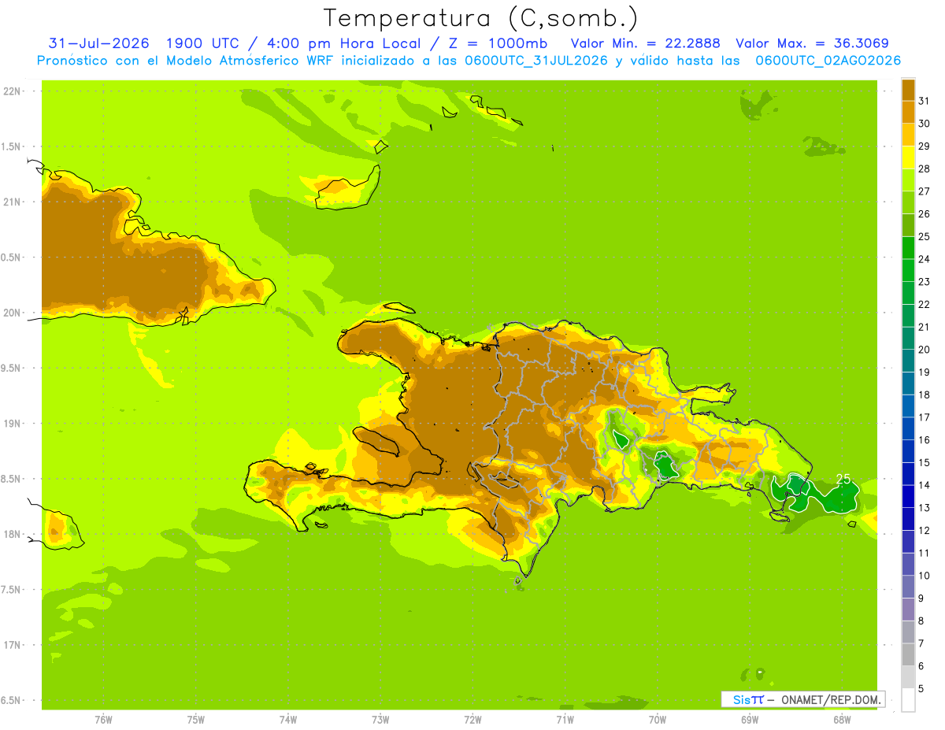Click the "70W" longitude axis label
Viewport: 945px width, 730px height.
point(658,720)
